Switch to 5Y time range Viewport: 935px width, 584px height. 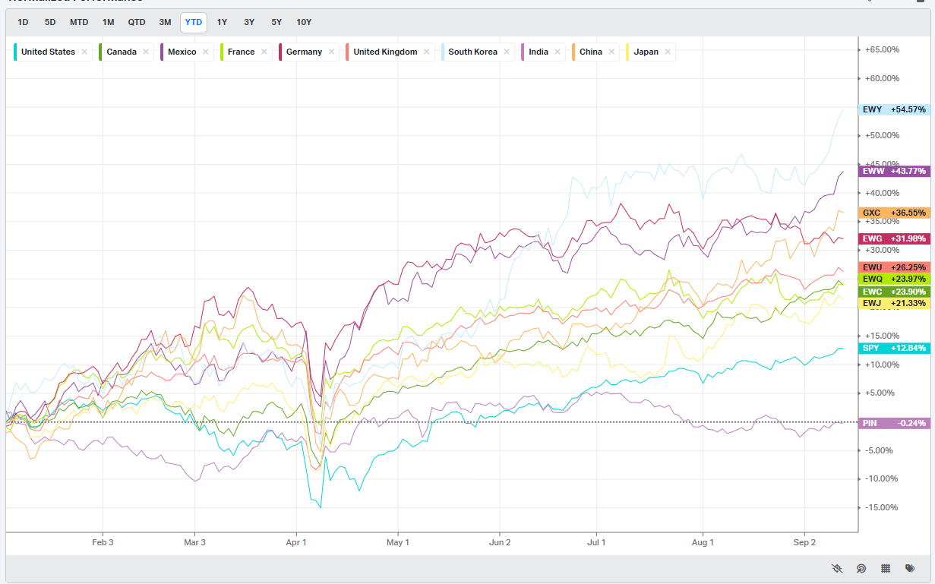click(x=276, y=22)
